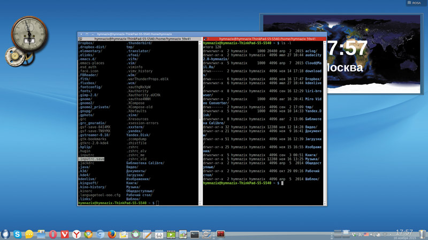Open the phone call tray icon
This screenshot has height=240, width=428.
354,235
